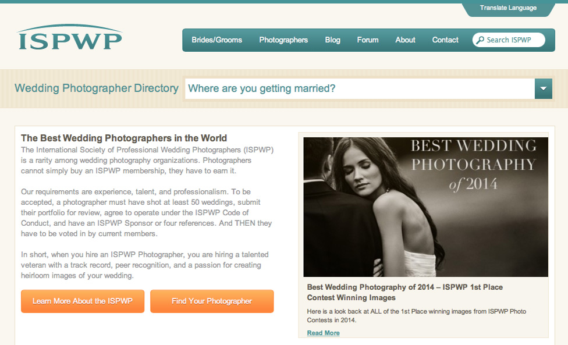Click the magnifier icon in search box
This screenshot has height=345, width=568.
pyautogui.click(x=480, y=40)
